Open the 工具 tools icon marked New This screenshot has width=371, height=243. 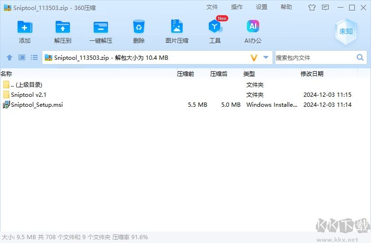tap(215, 26)
